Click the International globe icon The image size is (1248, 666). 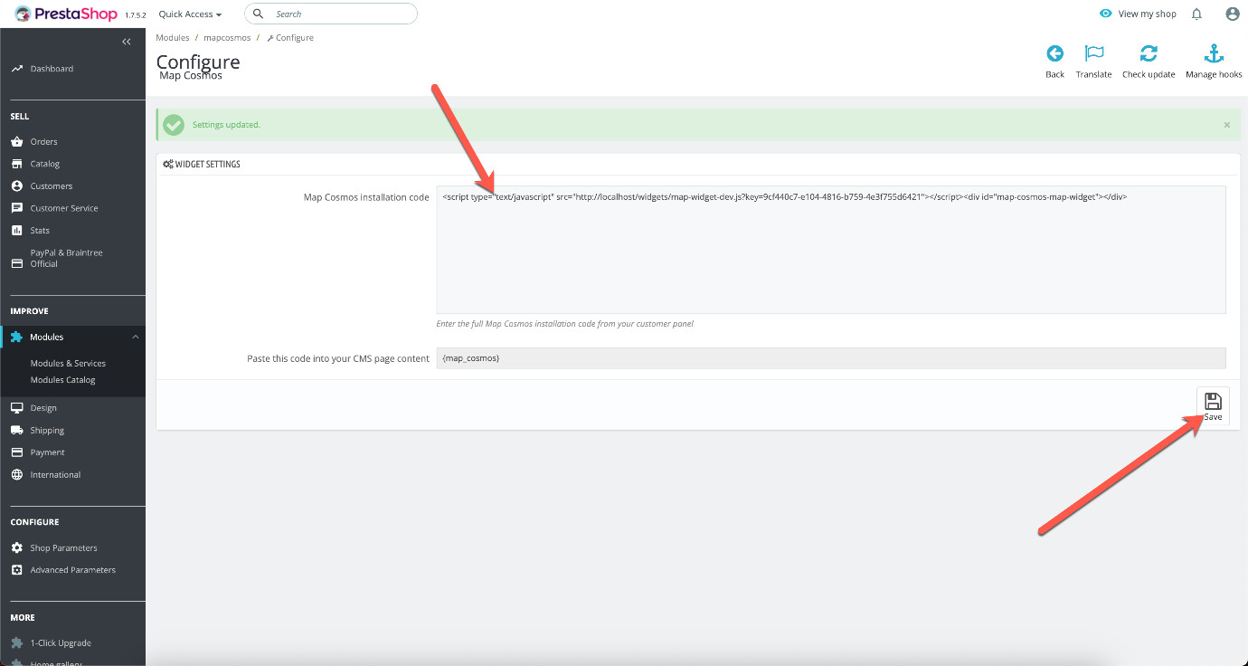pyautogui.click(x=16, y=474)
